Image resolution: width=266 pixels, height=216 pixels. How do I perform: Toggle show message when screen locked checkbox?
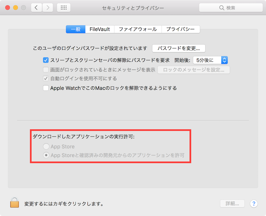(46, 70)
